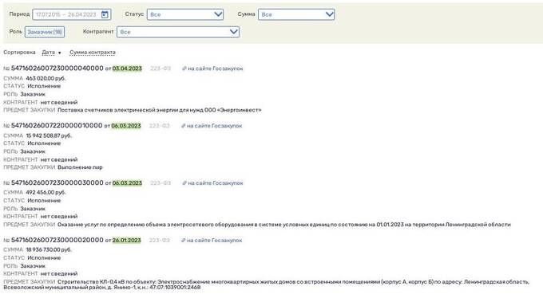Image resolution: width=543 pixels, height=294 pixels.
Task: Open на сайте Госзакупок link for first contract
Action: (216, 69)
